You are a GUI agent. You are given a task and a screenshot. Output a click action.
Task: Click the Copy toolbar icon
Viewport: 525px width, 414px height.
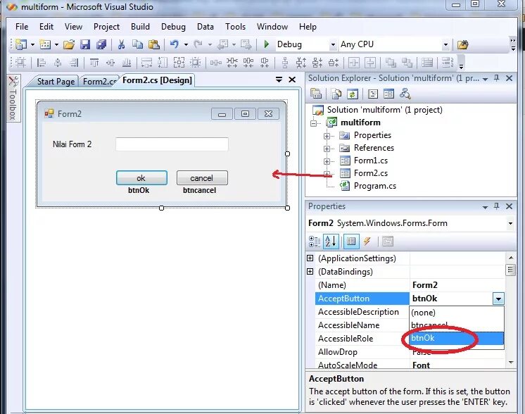[x=137, y=44]
